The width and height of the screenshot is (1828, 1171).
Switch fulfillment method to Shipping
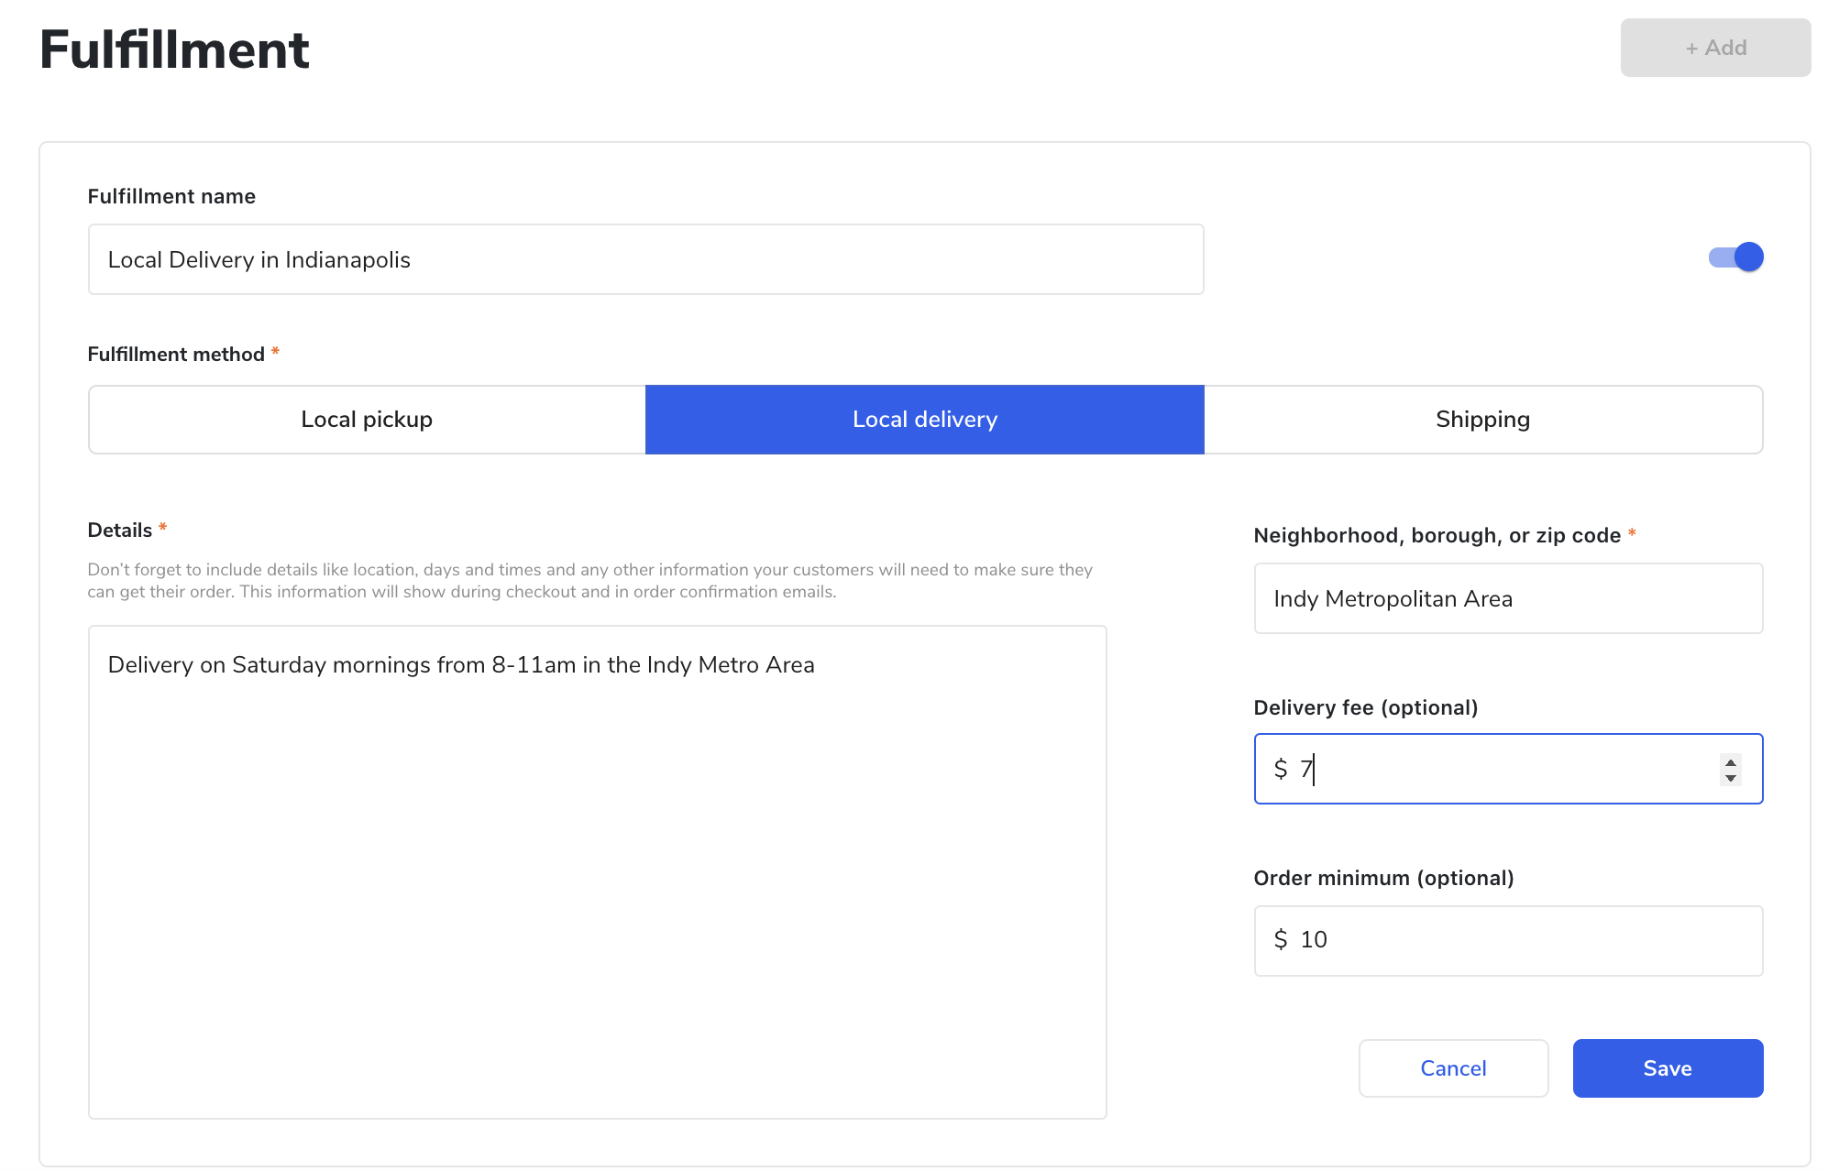click(x=1482, y=420)
